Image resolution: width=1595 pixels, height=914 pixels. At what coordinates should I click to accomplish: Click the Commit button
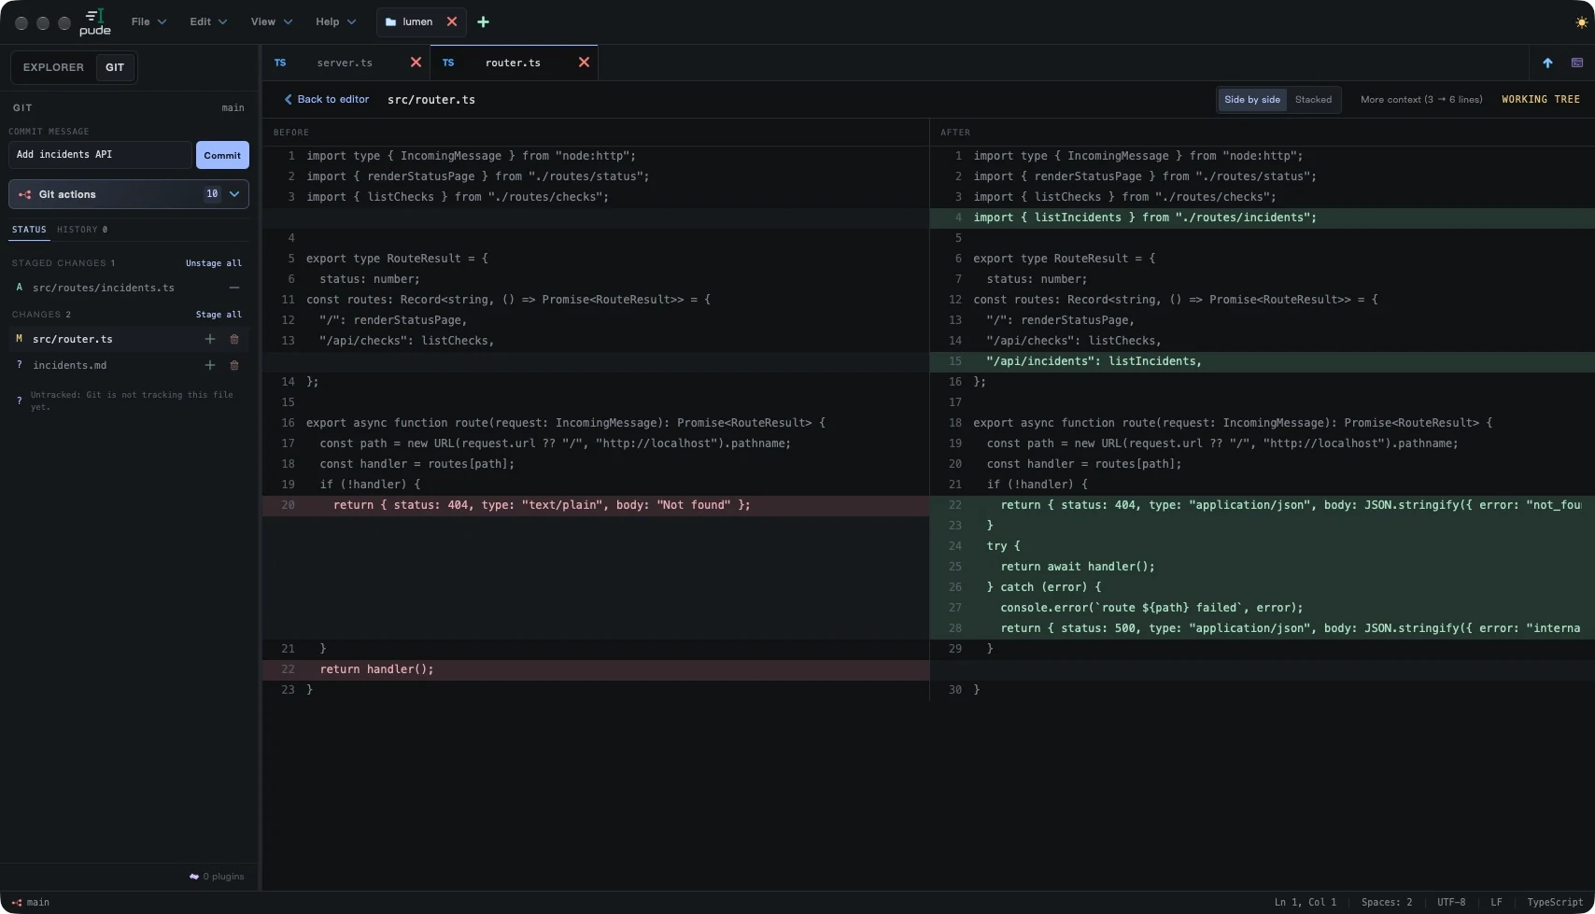point(222,155)
